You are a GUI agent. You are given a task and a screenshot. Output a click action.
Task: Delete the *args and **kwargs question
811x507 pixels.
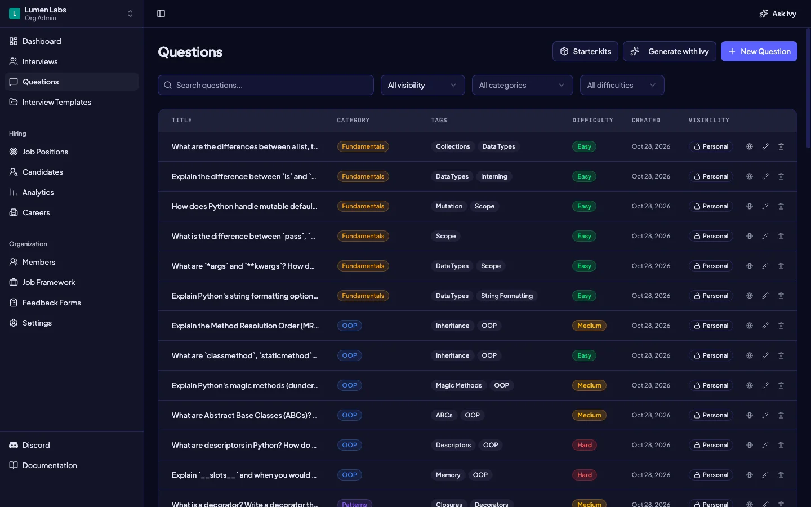tap(781, 266)
